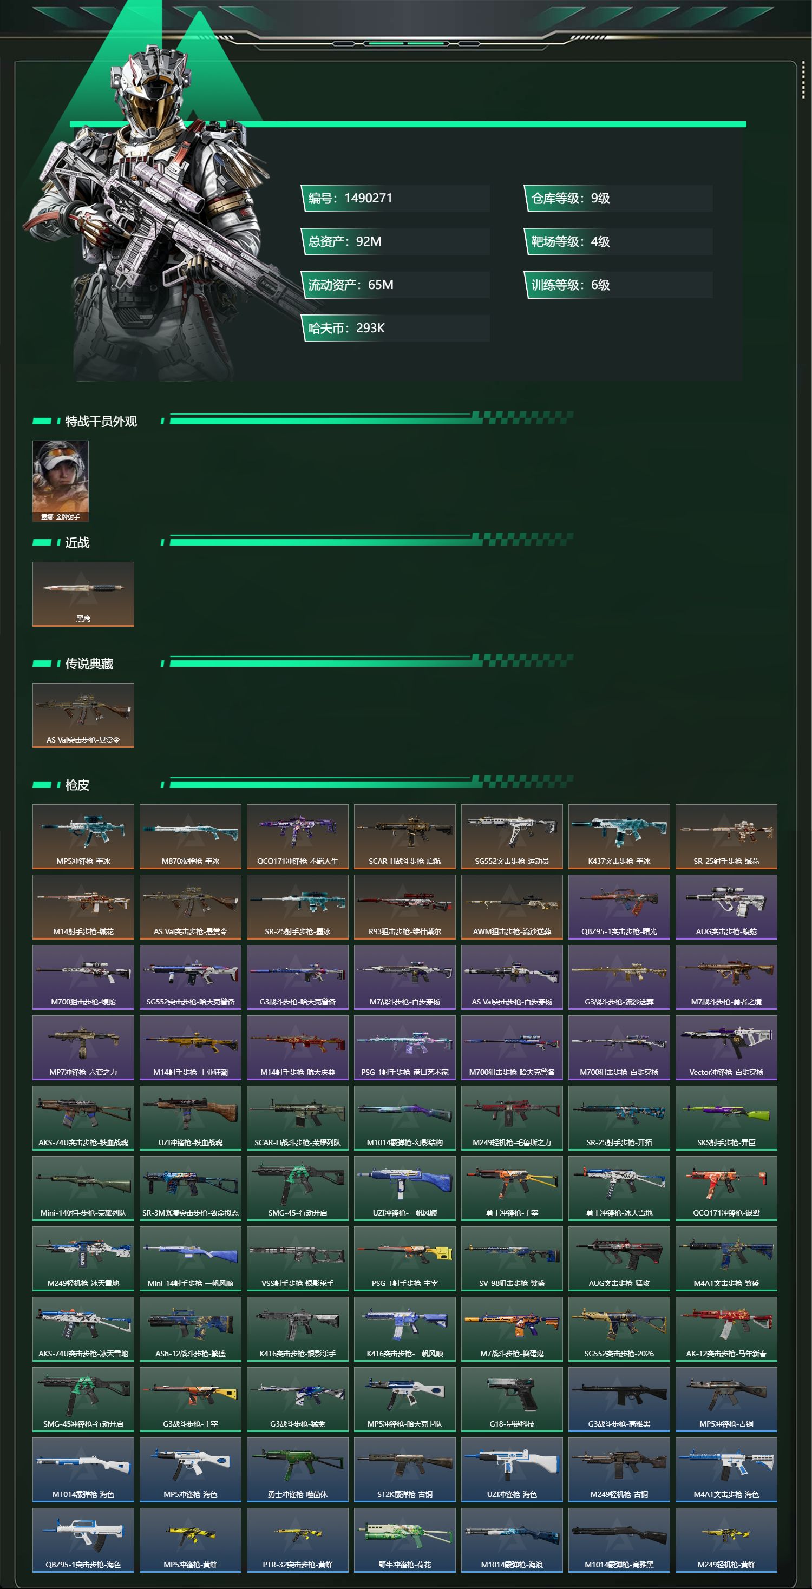Click the 编号：1490271 account number text

[350, 198]
